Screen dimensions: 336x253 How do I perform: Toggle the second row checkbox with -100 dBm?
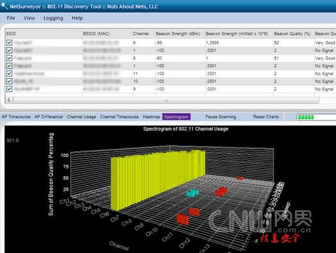click(x=9, y=50)
